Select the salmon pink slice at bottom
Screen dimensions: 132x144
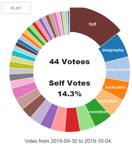[x=59, y=119]
